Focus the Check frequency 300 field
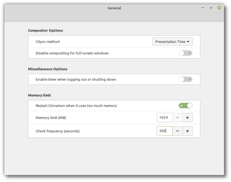This screenshot has height=182, width=231. (x=165, y=131)
